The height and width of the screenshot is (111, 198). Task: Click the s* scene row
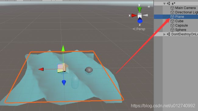tap(176, 4)
